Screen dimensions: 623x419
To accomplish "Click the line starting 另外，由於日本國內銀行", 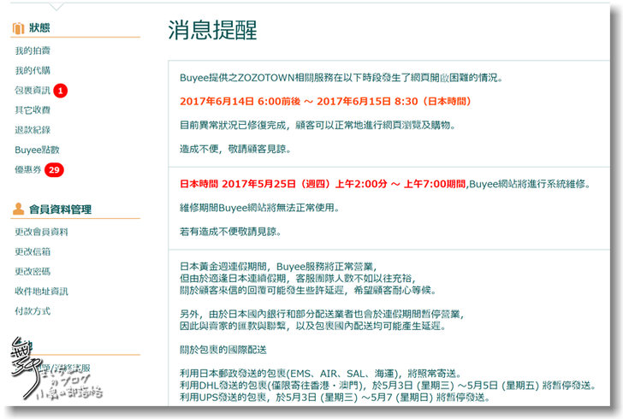I will coord(322,314).
